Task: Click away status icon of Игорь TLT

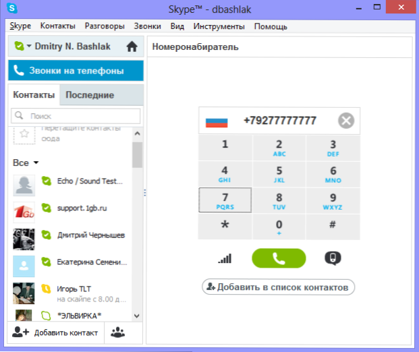Action: pyautogui.click(x=47, y=289)
